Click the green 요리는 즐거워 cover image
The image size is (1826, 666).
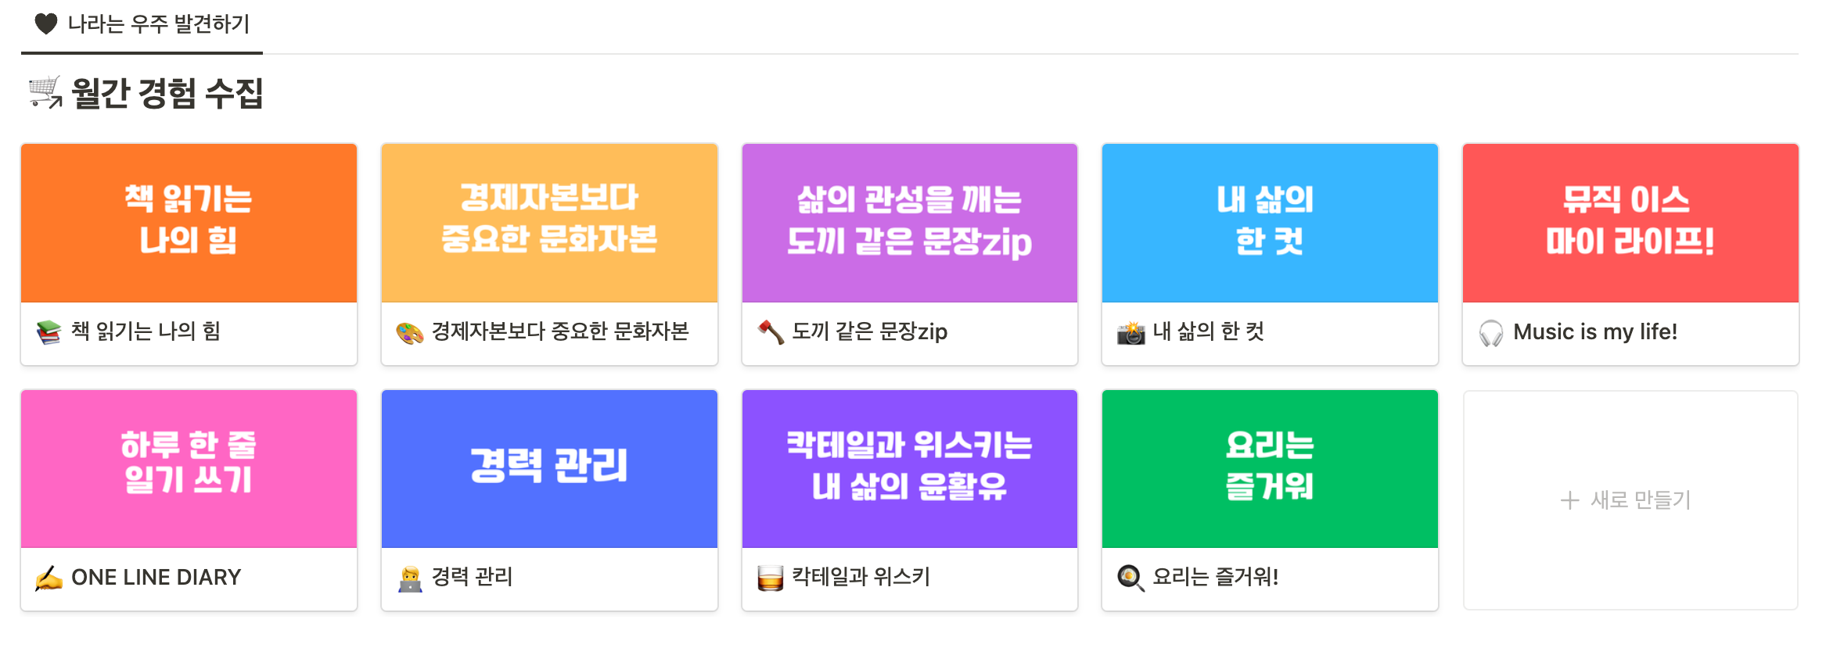tap(1270, 469)
